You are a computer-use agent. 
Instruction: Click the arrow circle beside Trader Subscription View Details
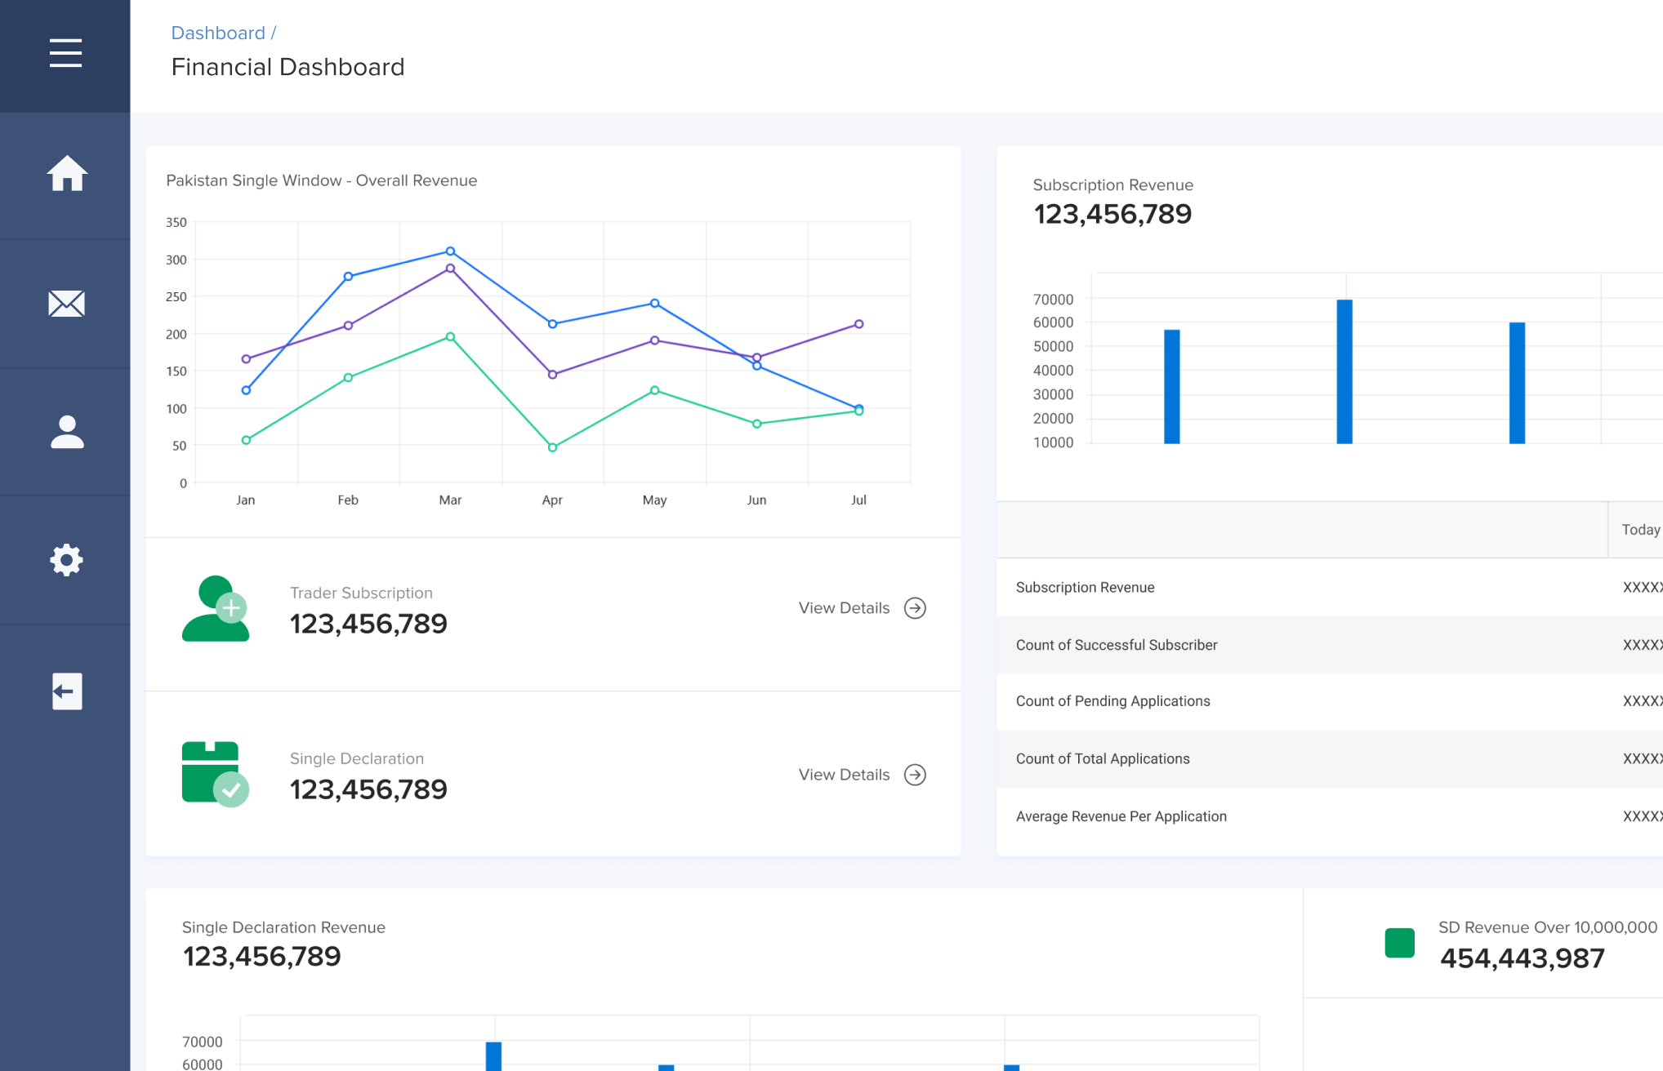pos(915,608)
